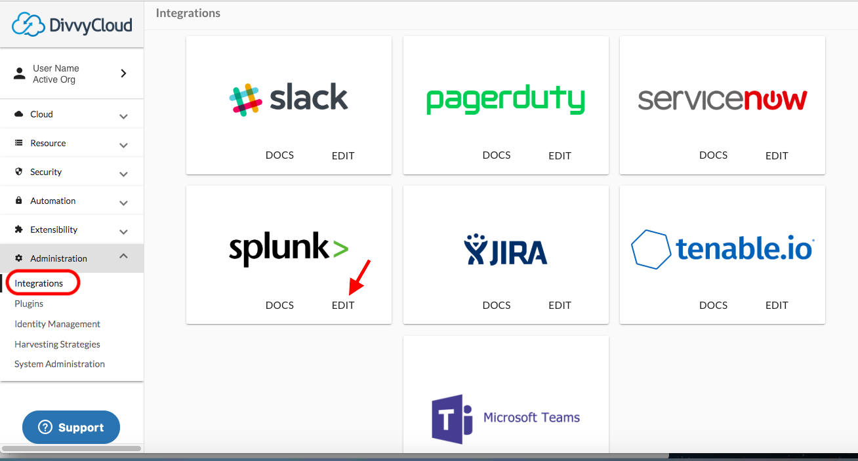The width and height of the screenshot is (858, 461).
Task: Open DOCS for tenable.io integration
Action: click(713, 305)
